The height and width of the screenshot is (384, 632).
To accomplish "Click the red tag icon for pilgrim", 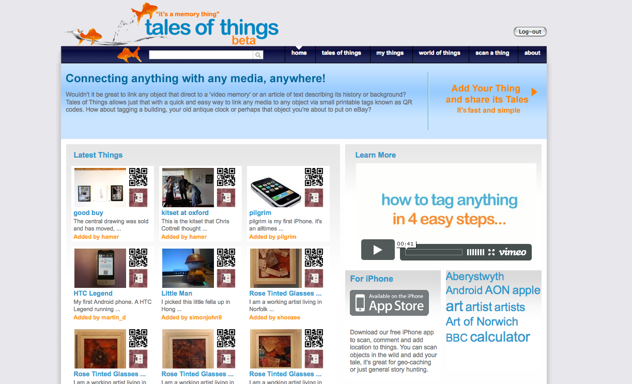I will 314,198.
